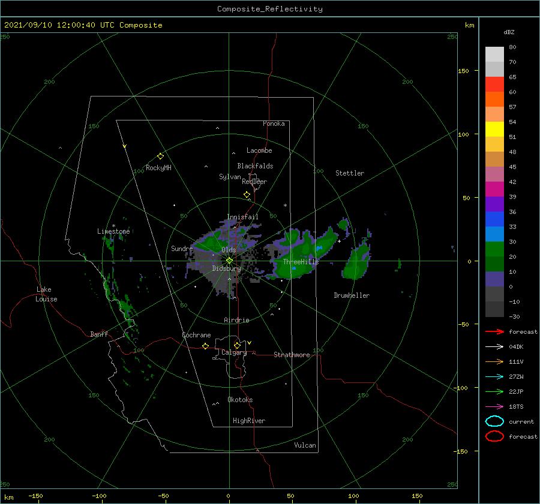This screenshot has height=504, width=540.
Task: Click the Stettler town label
Action: pos(350,173)
